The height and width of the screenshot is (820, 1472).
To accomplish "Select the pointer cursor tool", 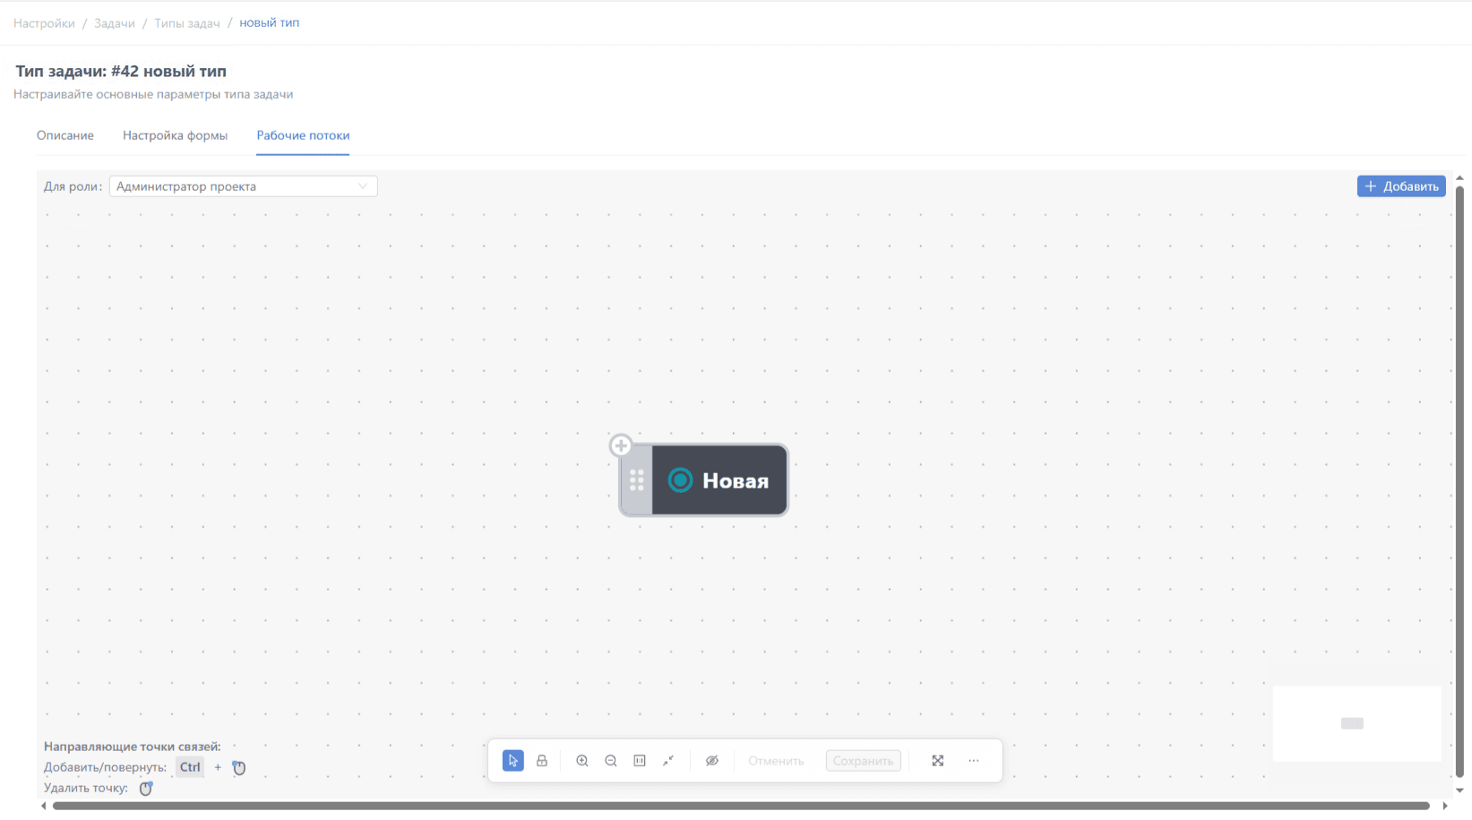I will (513, 761).
